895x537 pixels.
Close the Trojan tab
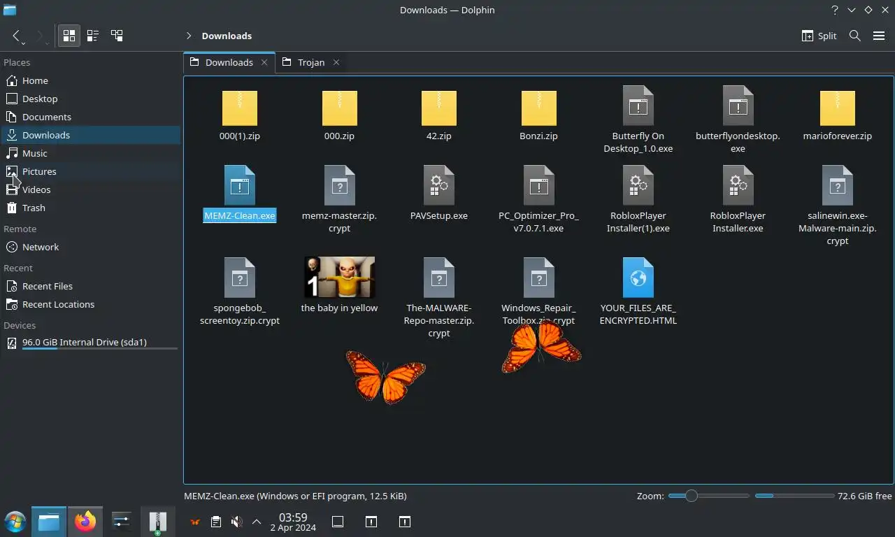(x=336, y=62)
